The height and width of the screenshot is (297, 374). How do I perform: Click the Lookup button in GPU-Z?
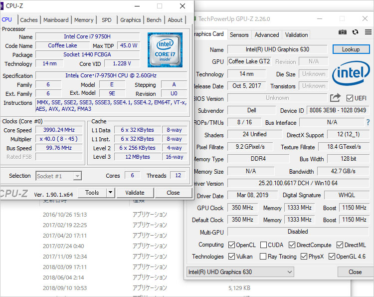[x=351, y=49]
